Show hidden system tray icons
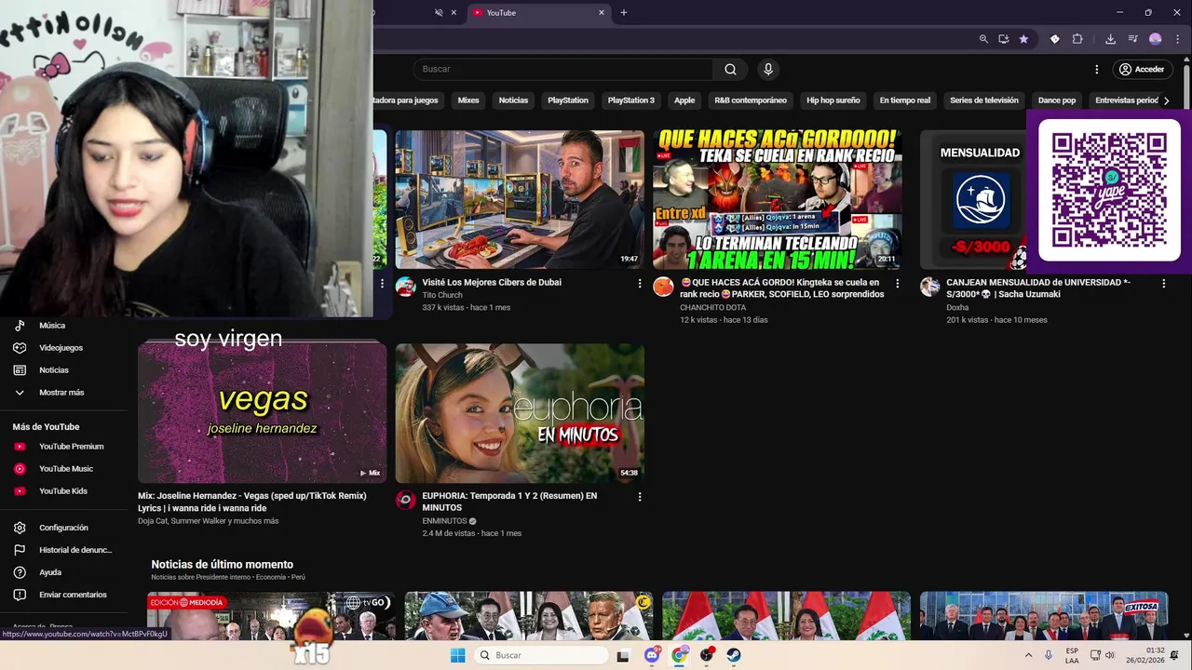 (1028, 655)
